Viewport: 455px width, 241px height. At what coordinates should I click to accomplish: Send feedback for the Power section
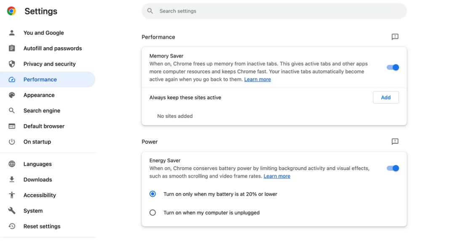coord(395,142)
